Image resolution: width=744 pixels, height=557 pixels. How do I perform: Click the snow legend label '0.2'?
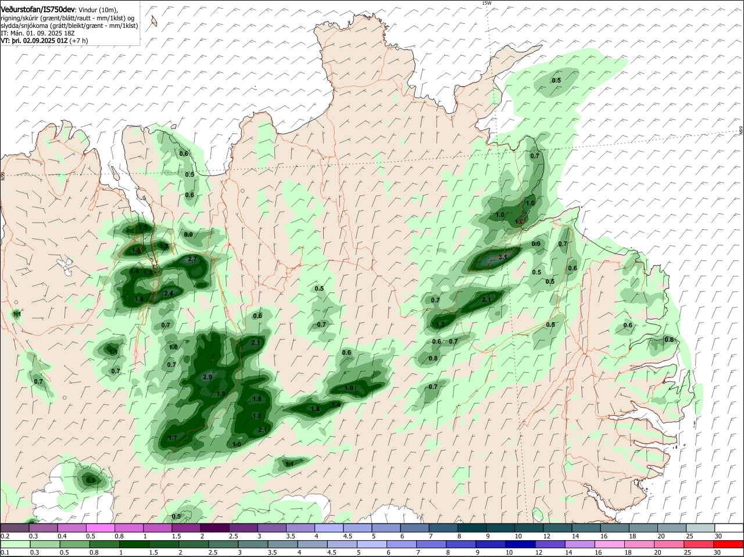pos(5,536)
